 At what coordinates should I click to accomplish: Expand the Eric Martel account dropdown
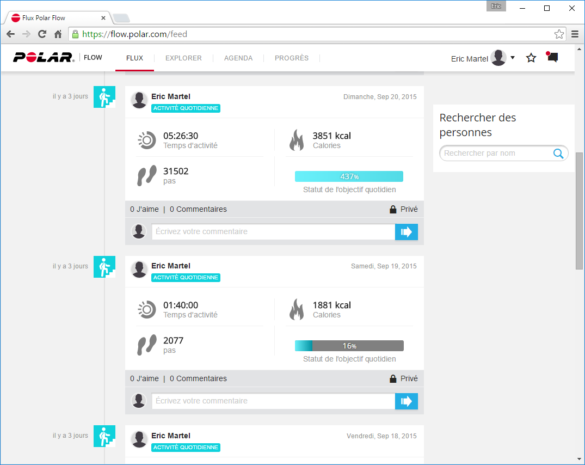[x=512, y=58]
